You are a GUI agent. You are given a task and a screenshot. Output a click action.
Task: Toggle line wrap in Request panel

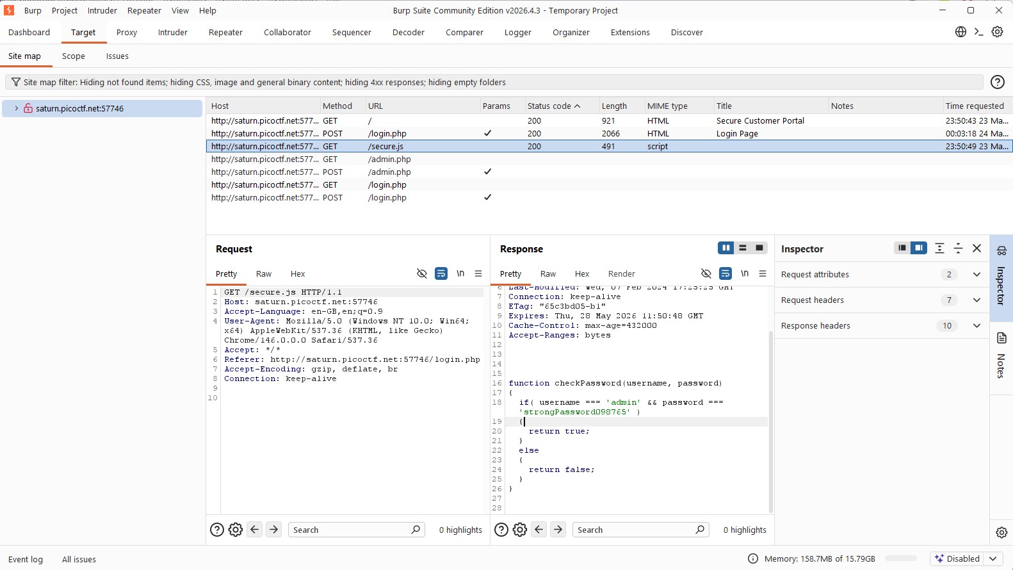441,273
